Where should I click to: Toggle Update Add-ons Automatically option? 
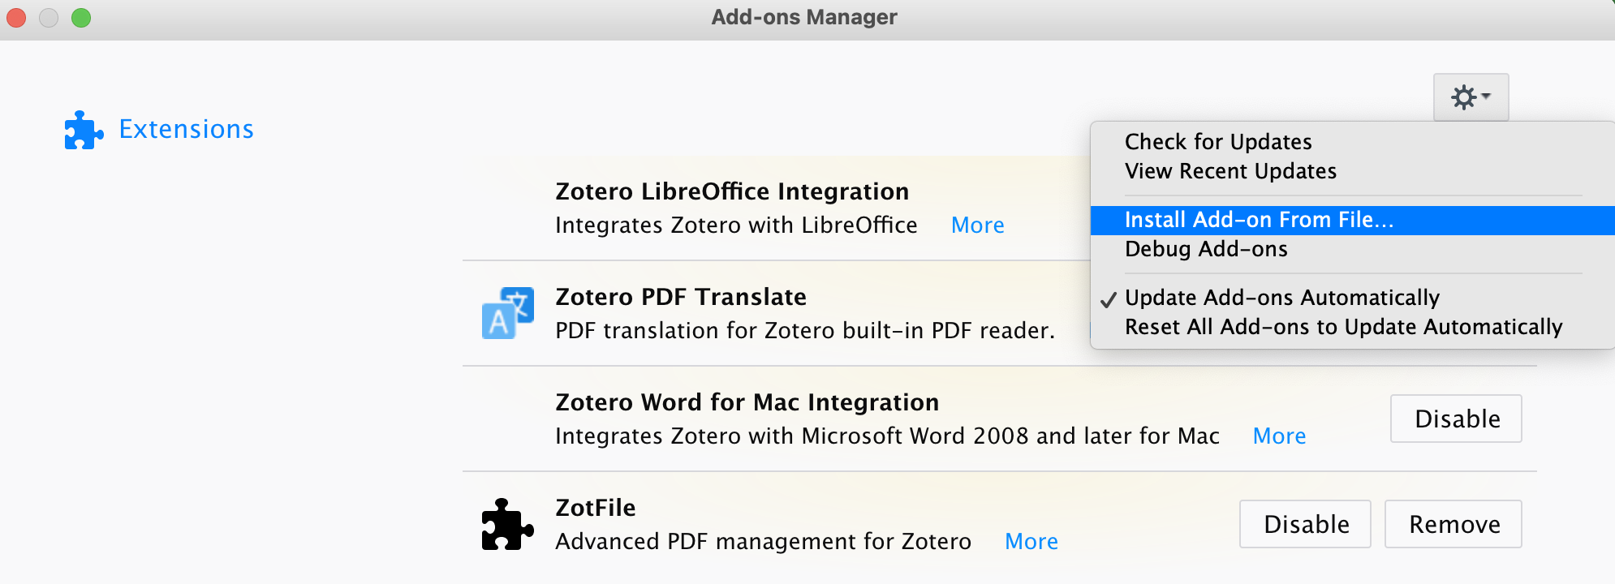(x=1281, y=298)
